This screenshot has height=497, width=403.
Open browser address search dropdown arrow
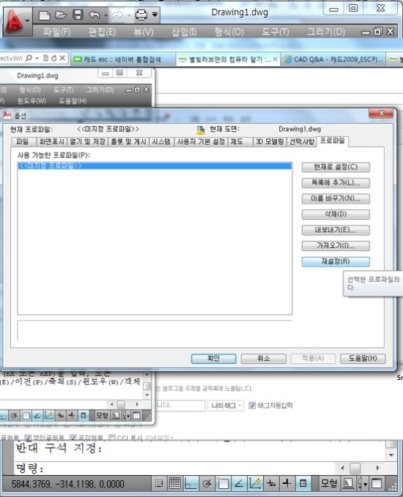37,59
